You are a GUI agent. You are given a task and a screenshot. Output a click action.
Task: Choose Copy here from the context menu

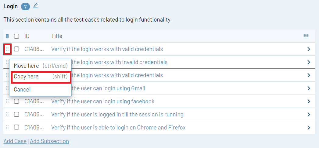tap(26, 77)
